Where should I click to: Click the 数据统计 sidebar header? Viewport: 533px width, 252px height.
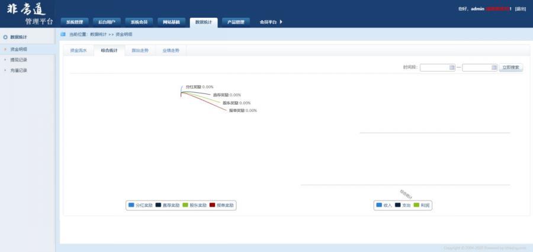(18, 37)
